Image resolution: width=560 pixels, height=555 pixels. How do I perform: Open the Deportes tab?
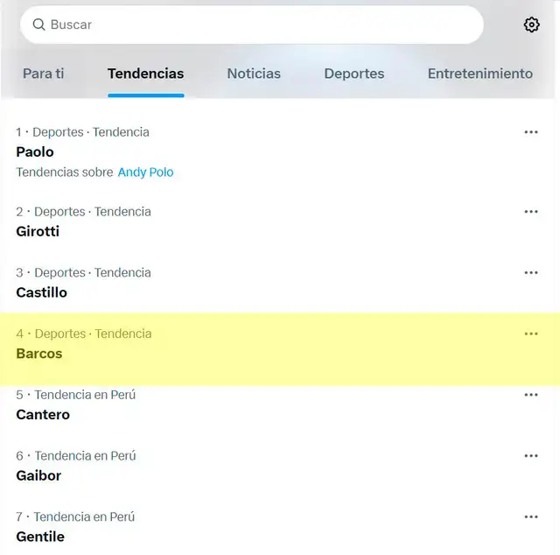[353, 74]
